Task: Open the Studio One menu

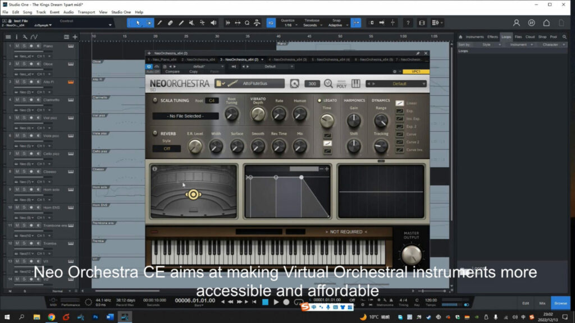Action: point(121,12)
